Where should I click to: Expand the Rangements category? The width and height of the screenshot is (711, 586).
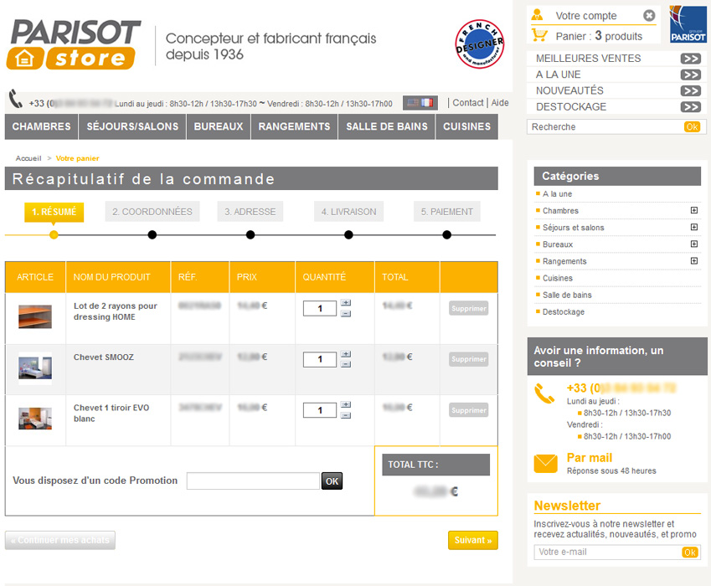(693, 260)
